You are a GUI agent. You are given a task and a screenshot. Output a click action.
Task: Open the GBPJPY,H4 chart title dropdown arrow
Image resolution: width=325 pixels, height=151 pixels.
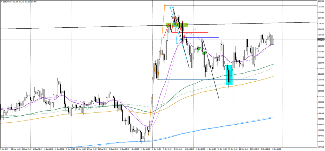tap(1, 2)
